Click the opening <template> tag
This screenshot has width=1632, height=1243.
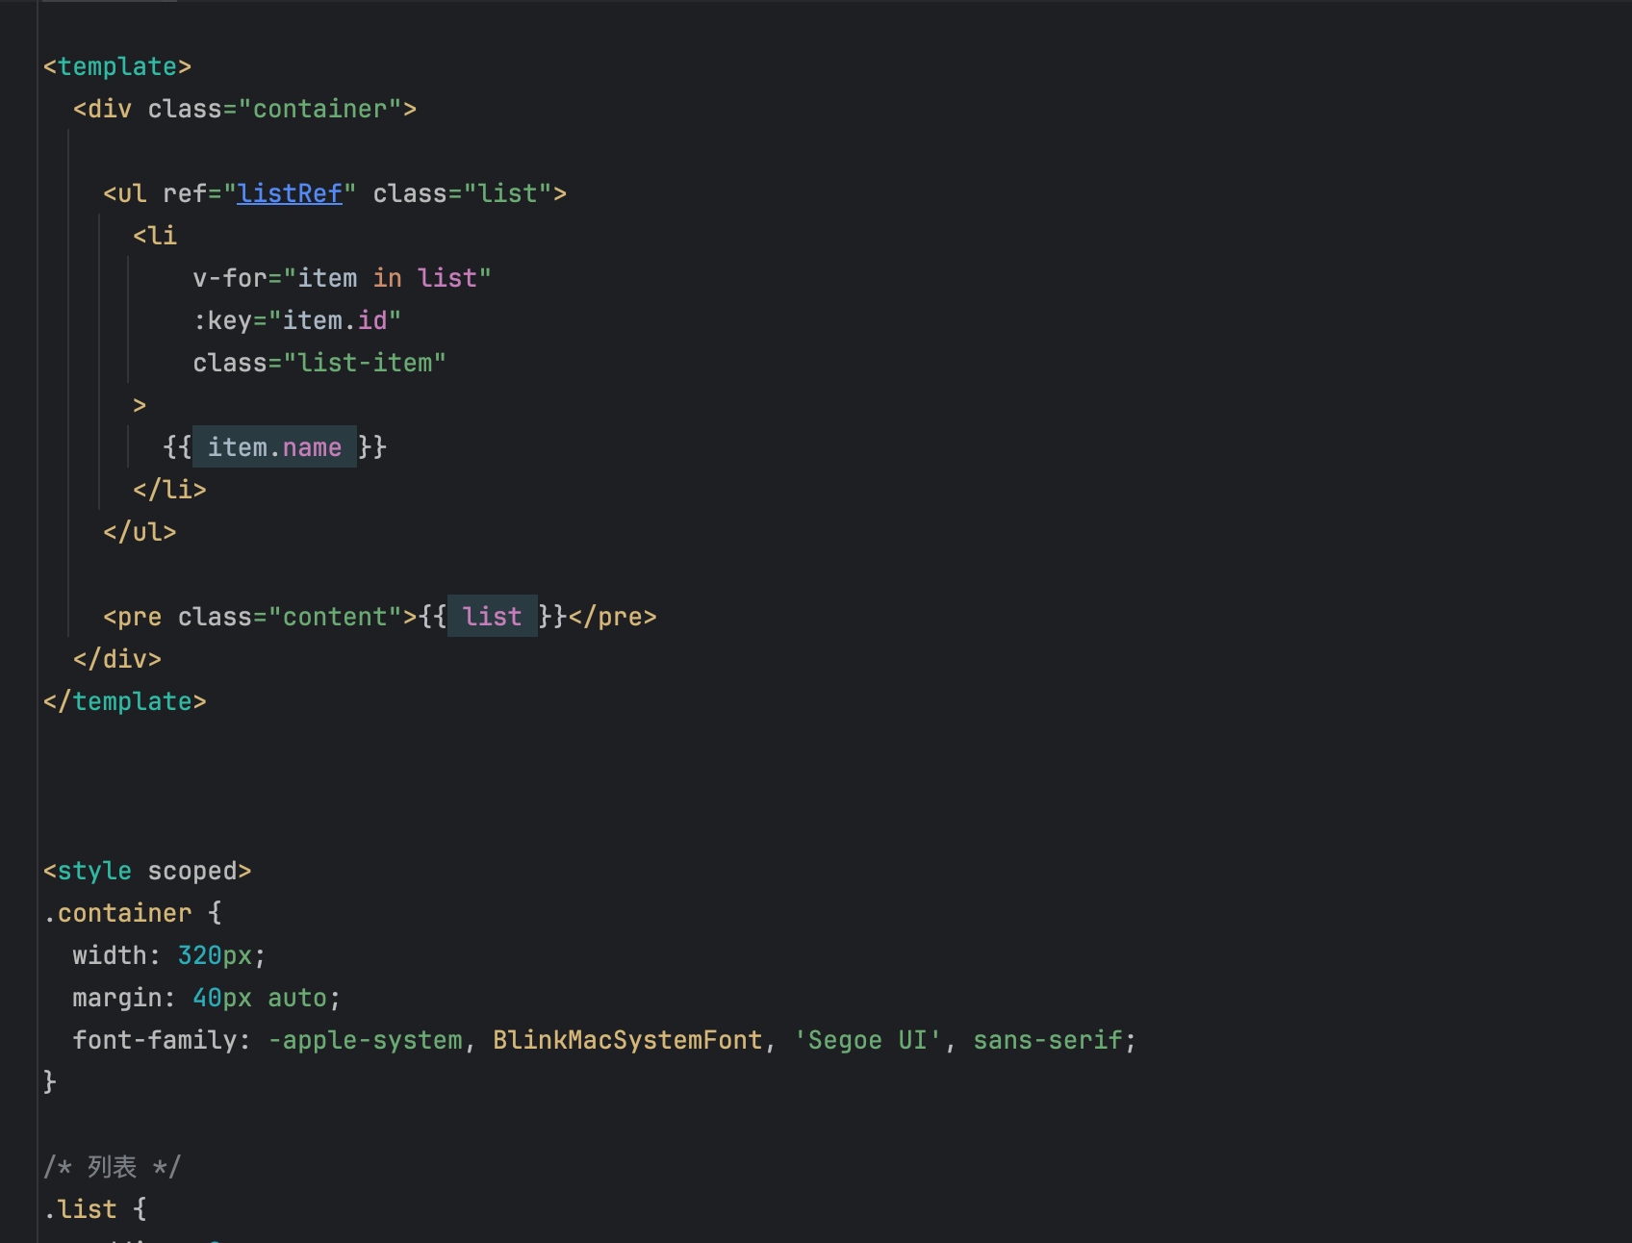click(x=117, y=66)
